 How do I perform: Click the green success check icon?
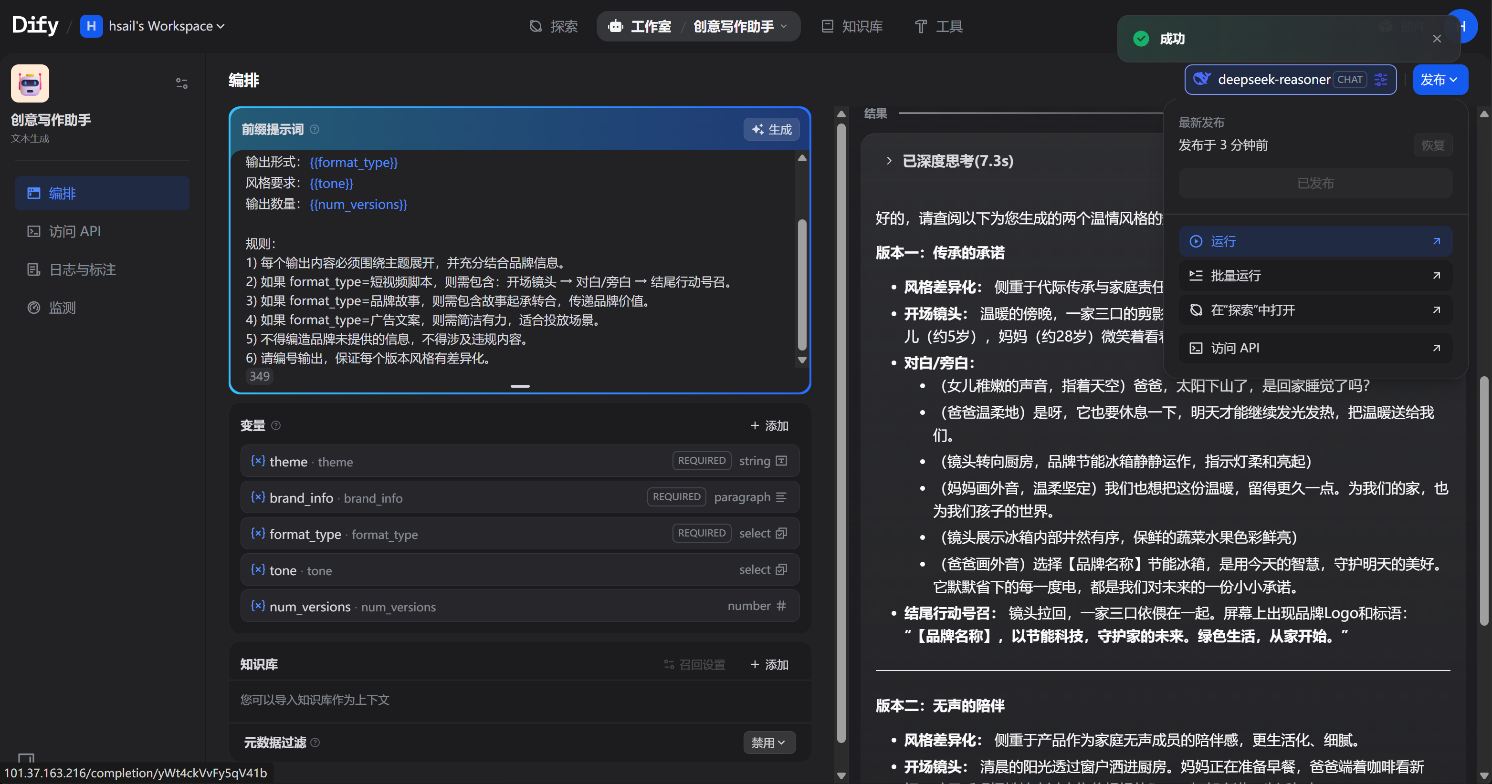1140,39
